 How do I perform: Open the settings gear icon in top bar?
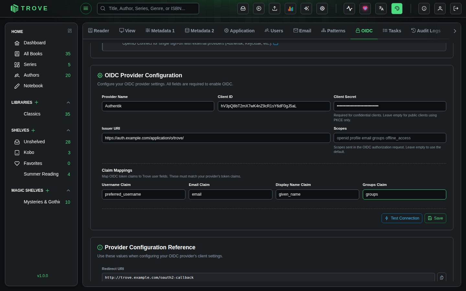coord(322,8)
